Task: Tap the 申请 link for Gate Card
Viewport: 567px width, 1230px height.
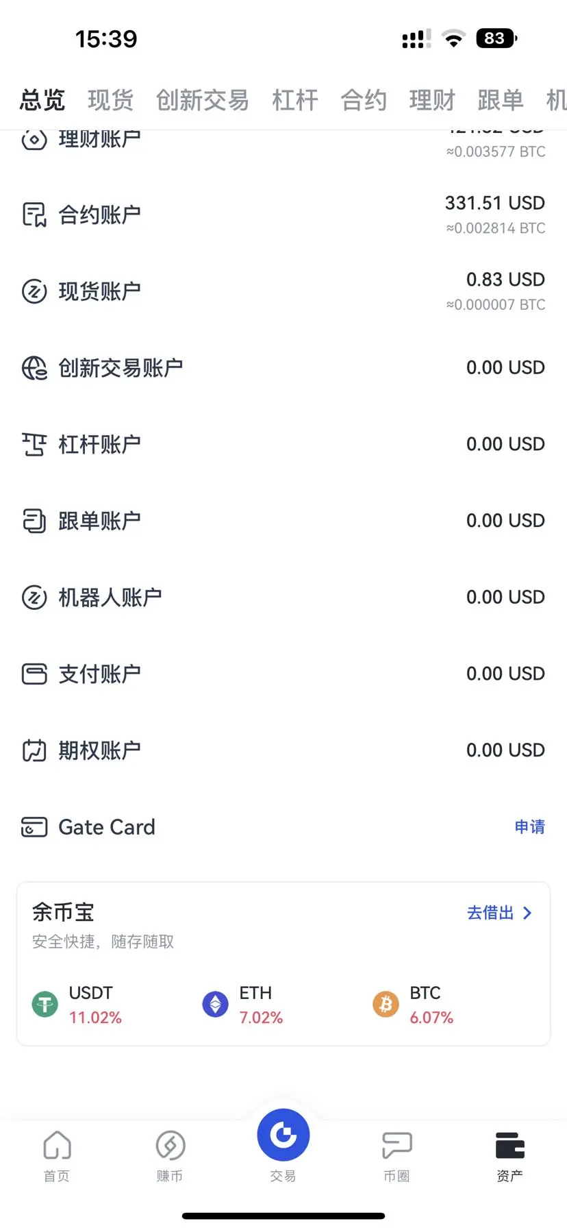Action: [x=529, y=827]
